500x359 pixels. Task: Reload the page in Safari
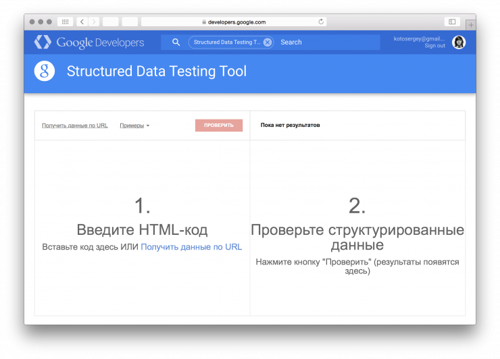321,22
